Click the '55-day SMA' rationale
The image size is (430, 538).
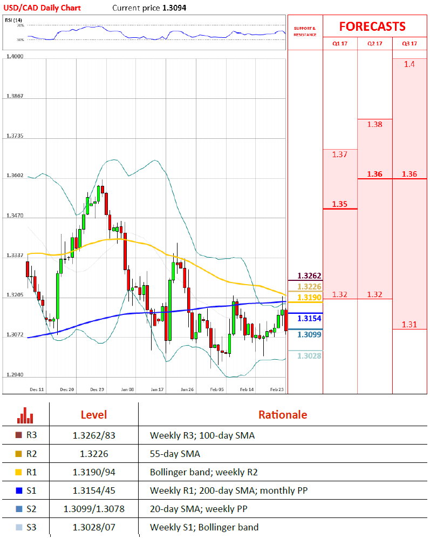175,454
